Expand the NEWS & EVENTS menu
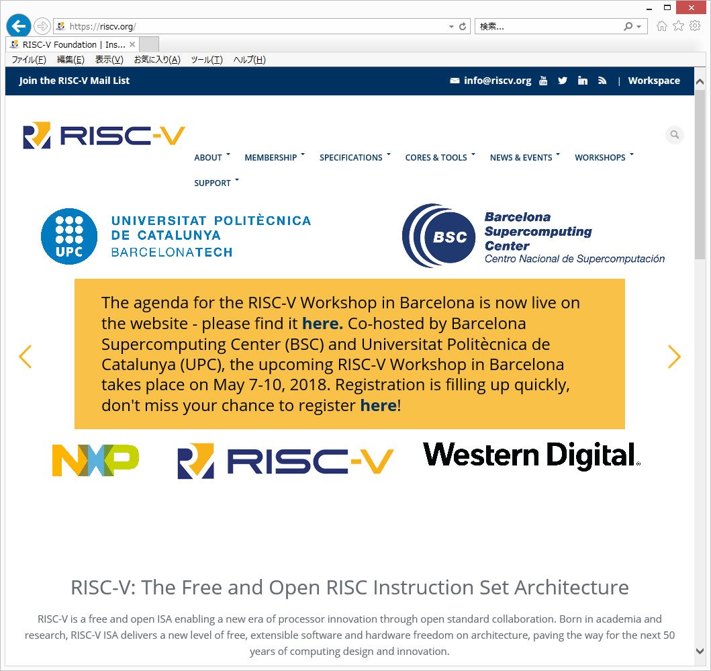This screenshot has height=671, width=711. (524, 157)
